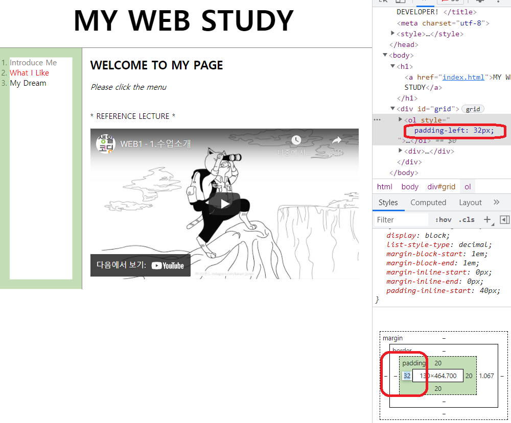Click the Watch Later clock icon on the video
Viewport: 511px width, 423px height.
[296, 140]
